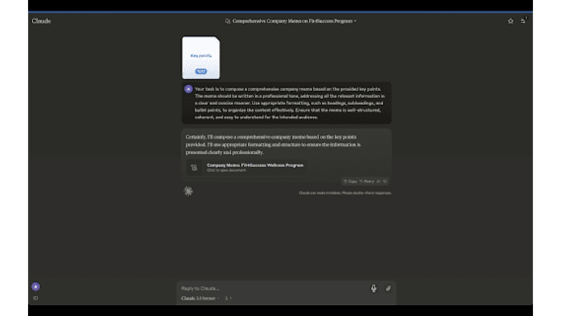Open the Key points text attachment thumbnail
The width and height of the screenshot is (561, 316).
[x=201, y=58]
